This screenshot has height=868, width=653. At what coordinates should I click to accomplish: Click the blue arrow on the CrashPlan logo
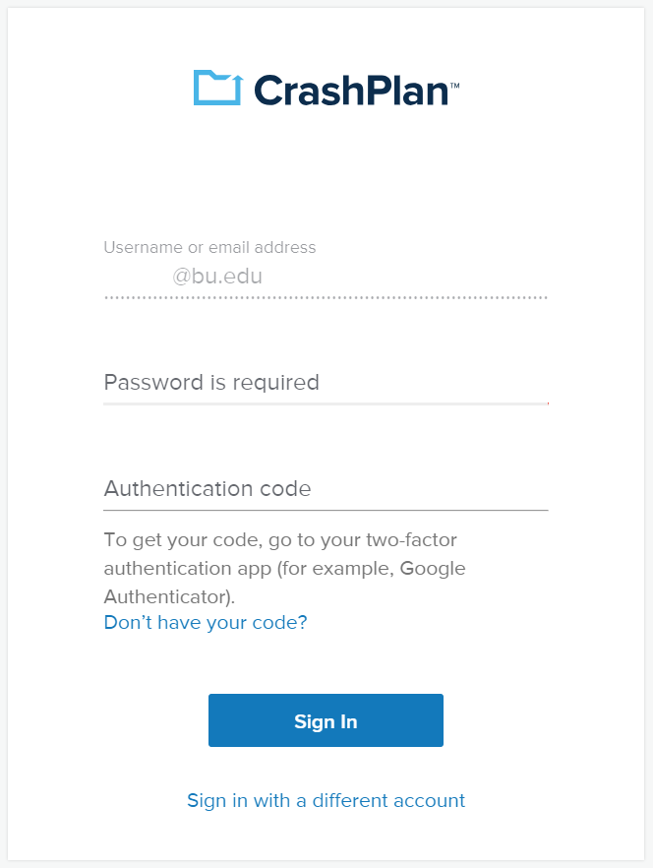pyautogui.click(x=237, y=89)
